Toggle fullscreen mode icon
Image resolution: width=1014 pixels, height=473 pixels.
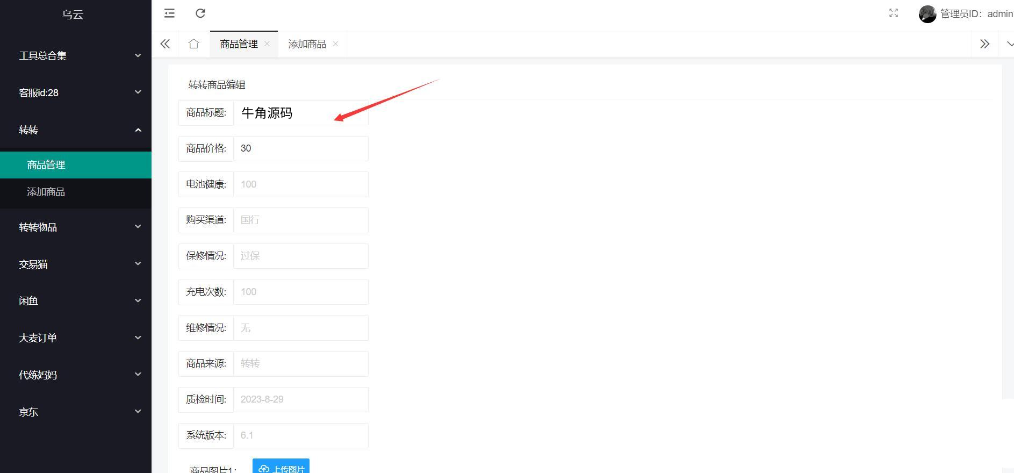pyautogui.click(x=894, y=13)
